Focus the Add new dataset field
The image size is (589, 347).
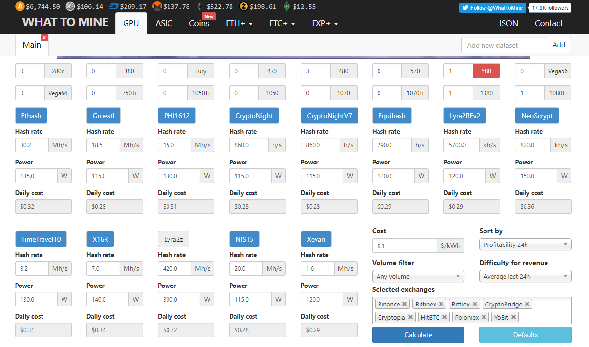click(504, 45)
